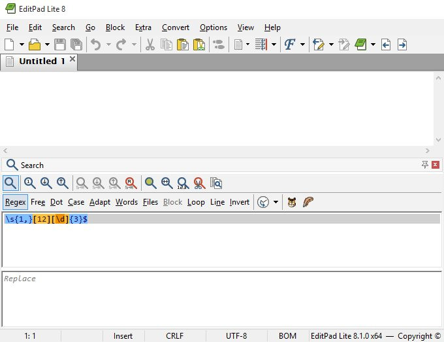This screenshot has height=342, width=444.
Task: Expand the New file dropdown arrow
Action: [x=22, y=44]
